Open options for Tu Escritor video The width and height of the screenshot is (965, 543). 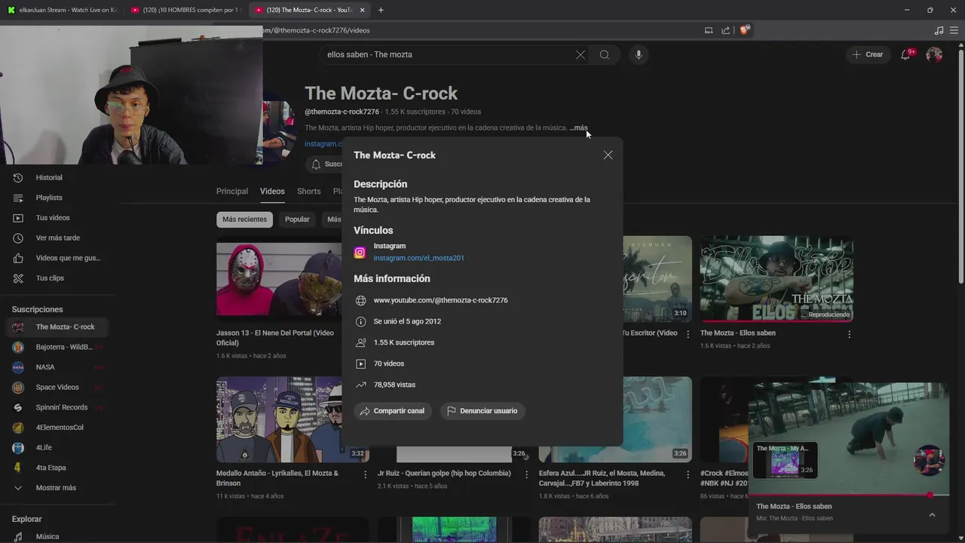point(688,334)
